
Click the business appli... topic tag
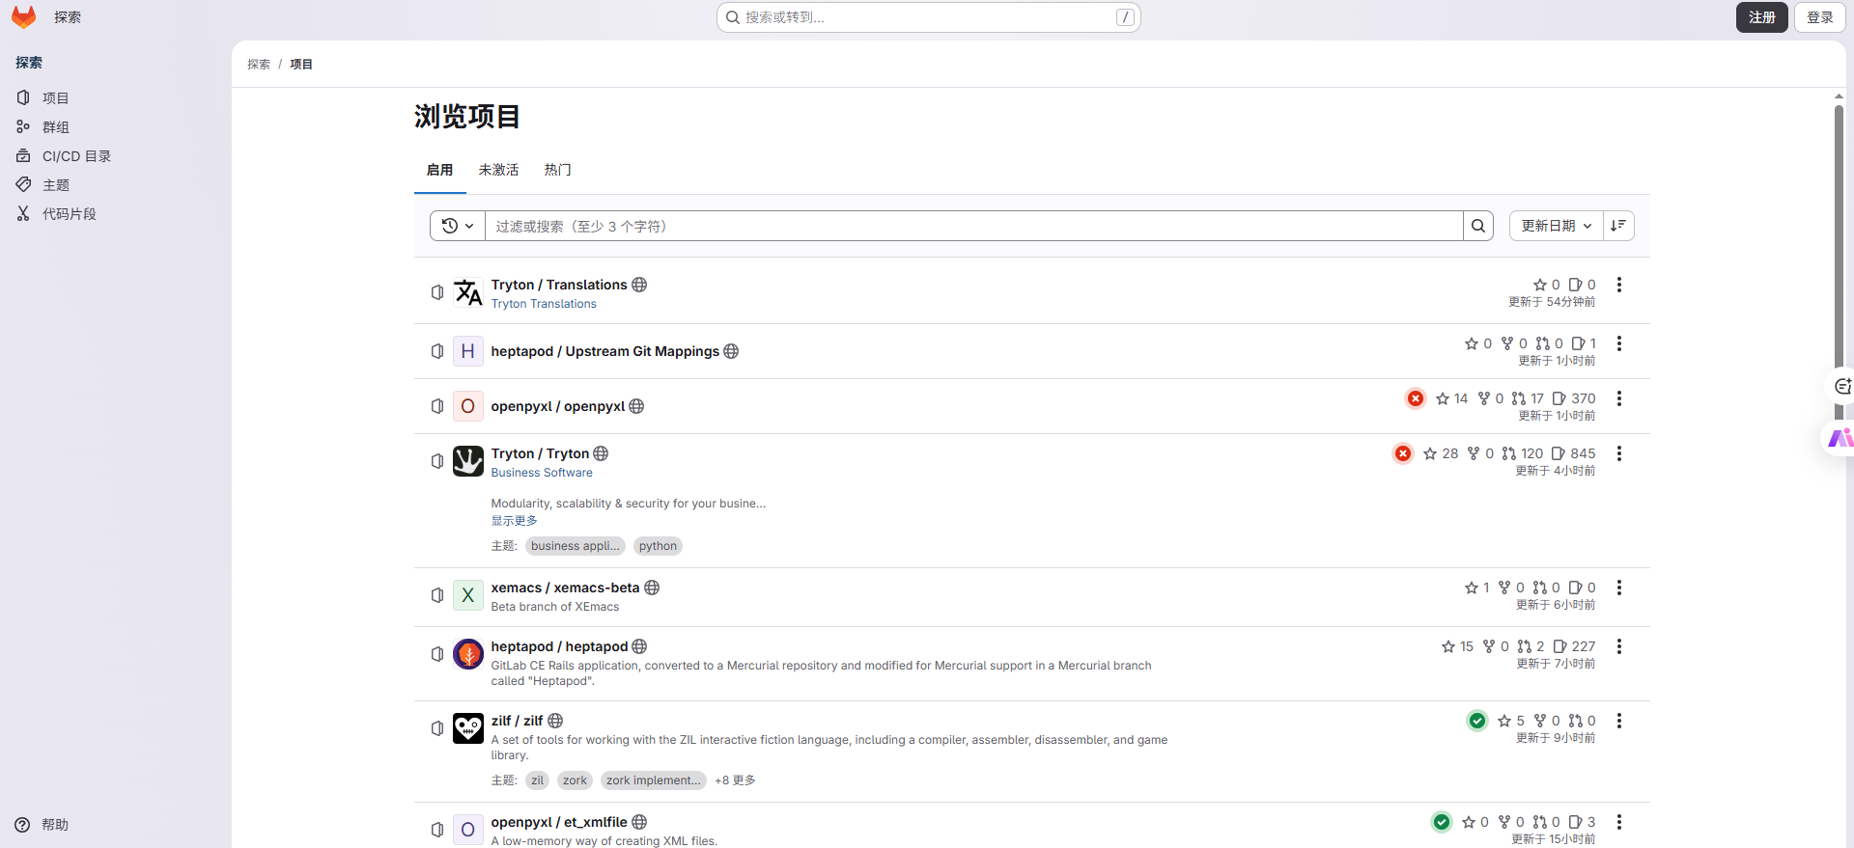pyautogui.click(x=576, y=546)
